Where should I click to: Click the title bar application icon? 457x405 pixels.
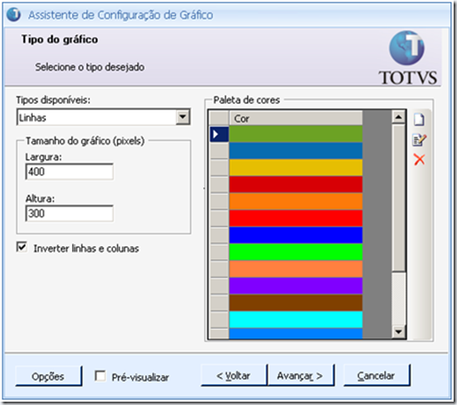[x=13, y=14]
